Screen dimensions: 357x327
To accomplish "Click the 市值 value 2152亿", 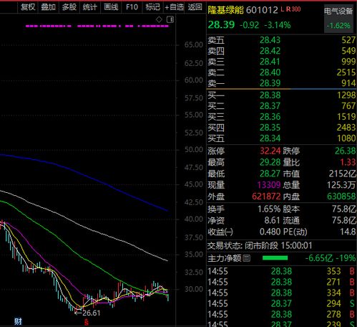I will (342, 174).
